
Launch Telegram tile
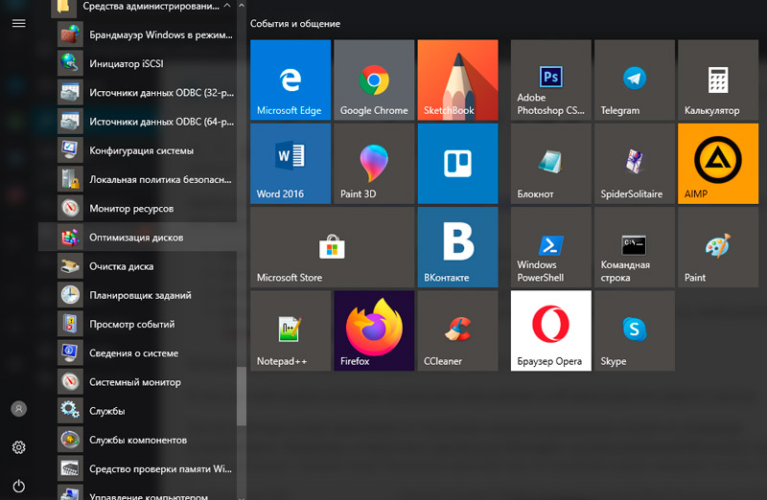click(634, 80)
